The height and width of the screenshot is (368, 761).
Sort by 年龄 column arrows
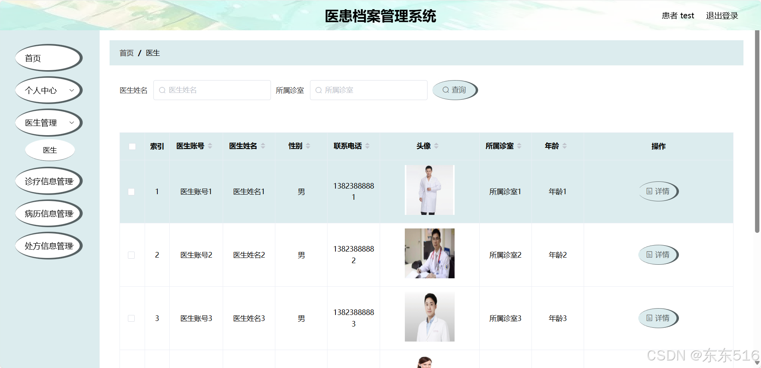pos(565,146)
